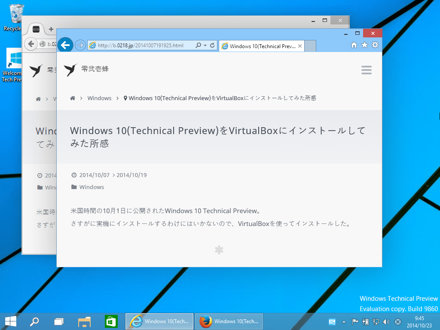
Task: Click the hummingbird site logo in IE
Action: [x=70, y=70]
